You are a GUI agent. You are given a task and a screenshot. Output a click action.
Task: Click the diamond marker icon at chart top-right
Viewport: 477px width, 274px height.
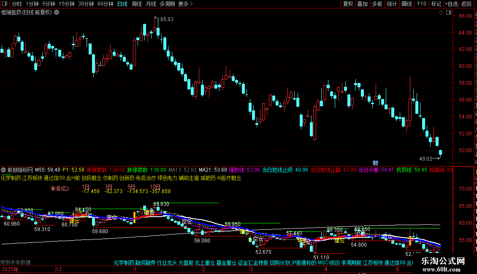(x=441, y=13)
